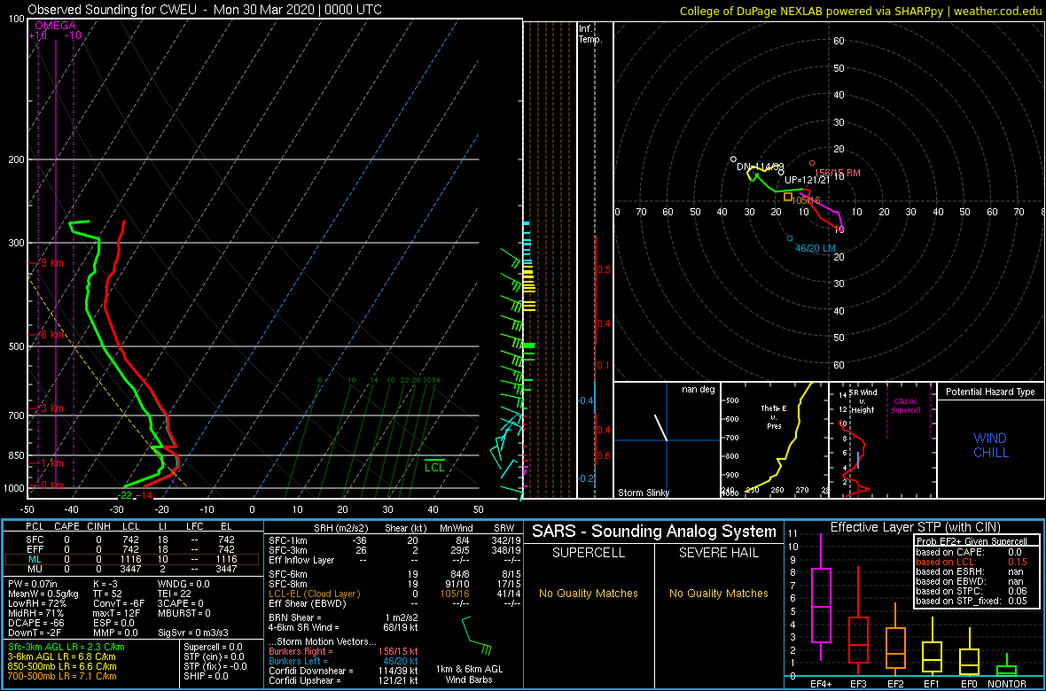The height and width of the screenshot is (691, 1046).
Task: Click the '850' pressure level label
Action: point(16,455)
